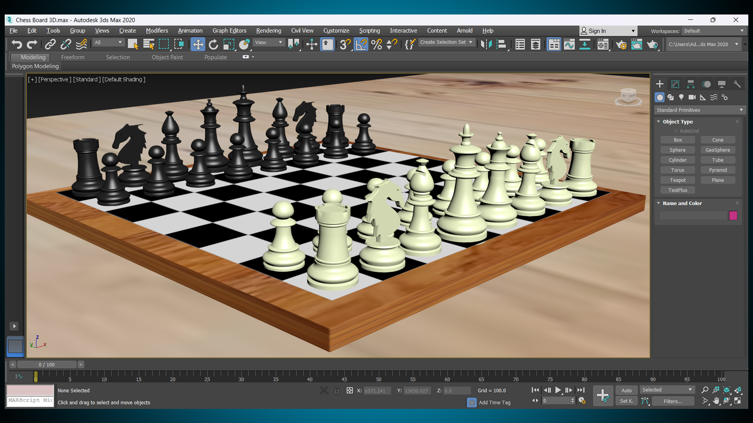Screen dimensions: 753x423
Task: Click the Teapot button
Action: point(677,180)
